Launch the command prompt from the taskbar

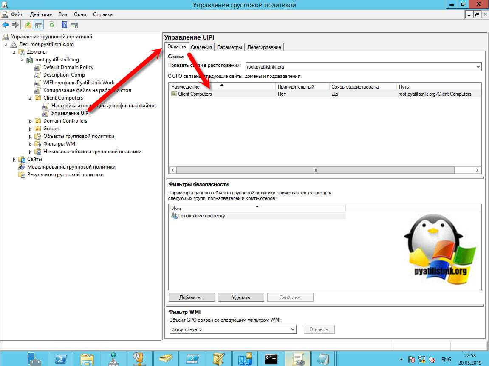pyautogui.click(x=271, y=357)
